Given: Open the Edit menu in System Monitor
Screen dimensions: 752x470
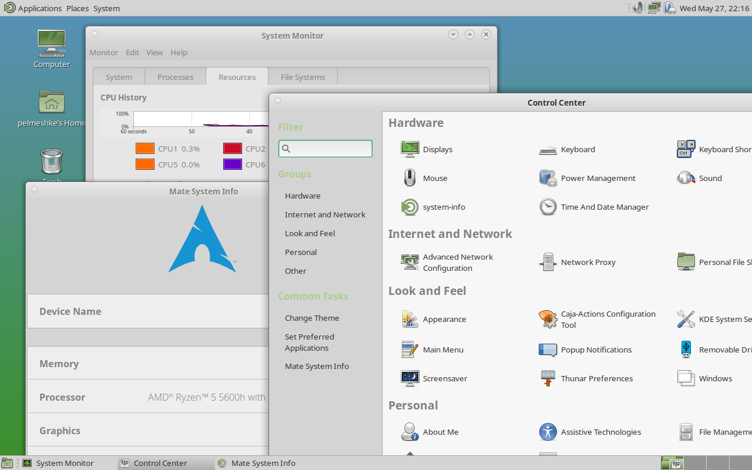Looking at the screenshot, I should (132, 52).
